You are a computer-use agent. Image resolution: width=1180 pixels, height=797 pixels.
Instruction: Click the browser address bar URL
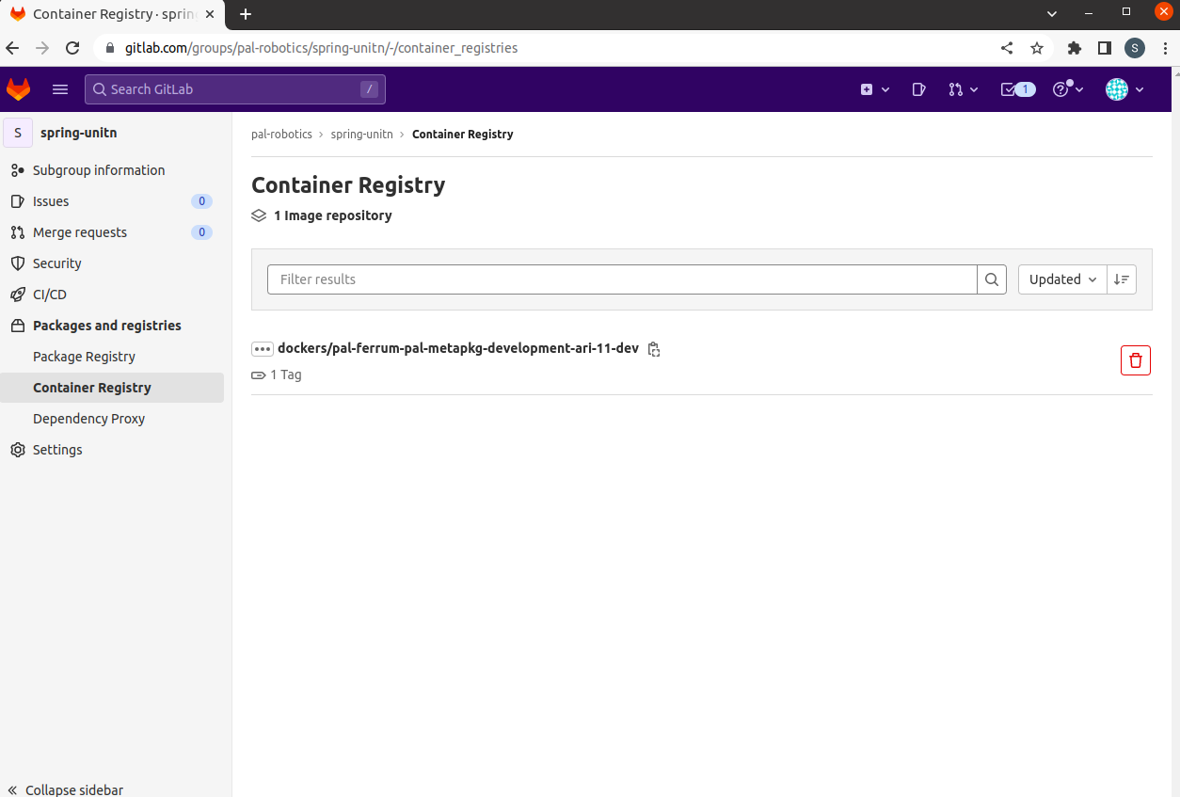(321, 48)
